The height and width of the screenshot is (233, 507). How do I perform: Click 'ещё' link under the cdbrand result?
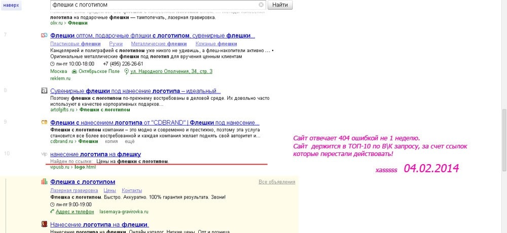130,141
